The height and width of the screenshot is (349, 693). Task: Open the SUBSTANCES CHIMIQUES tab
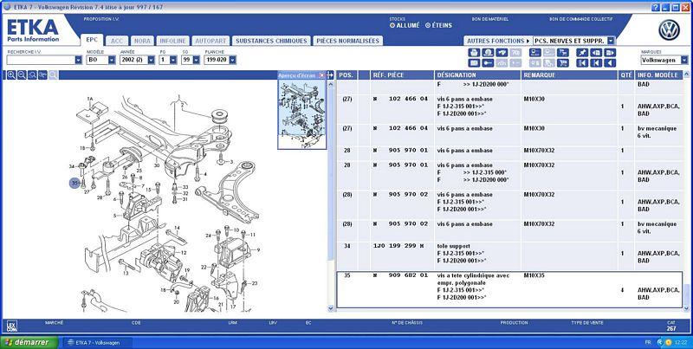point(271,41)
